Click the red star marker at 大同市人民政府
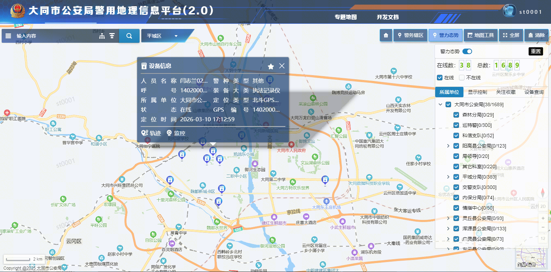Viewport: 551px width, 272px height. click(291, 144)
